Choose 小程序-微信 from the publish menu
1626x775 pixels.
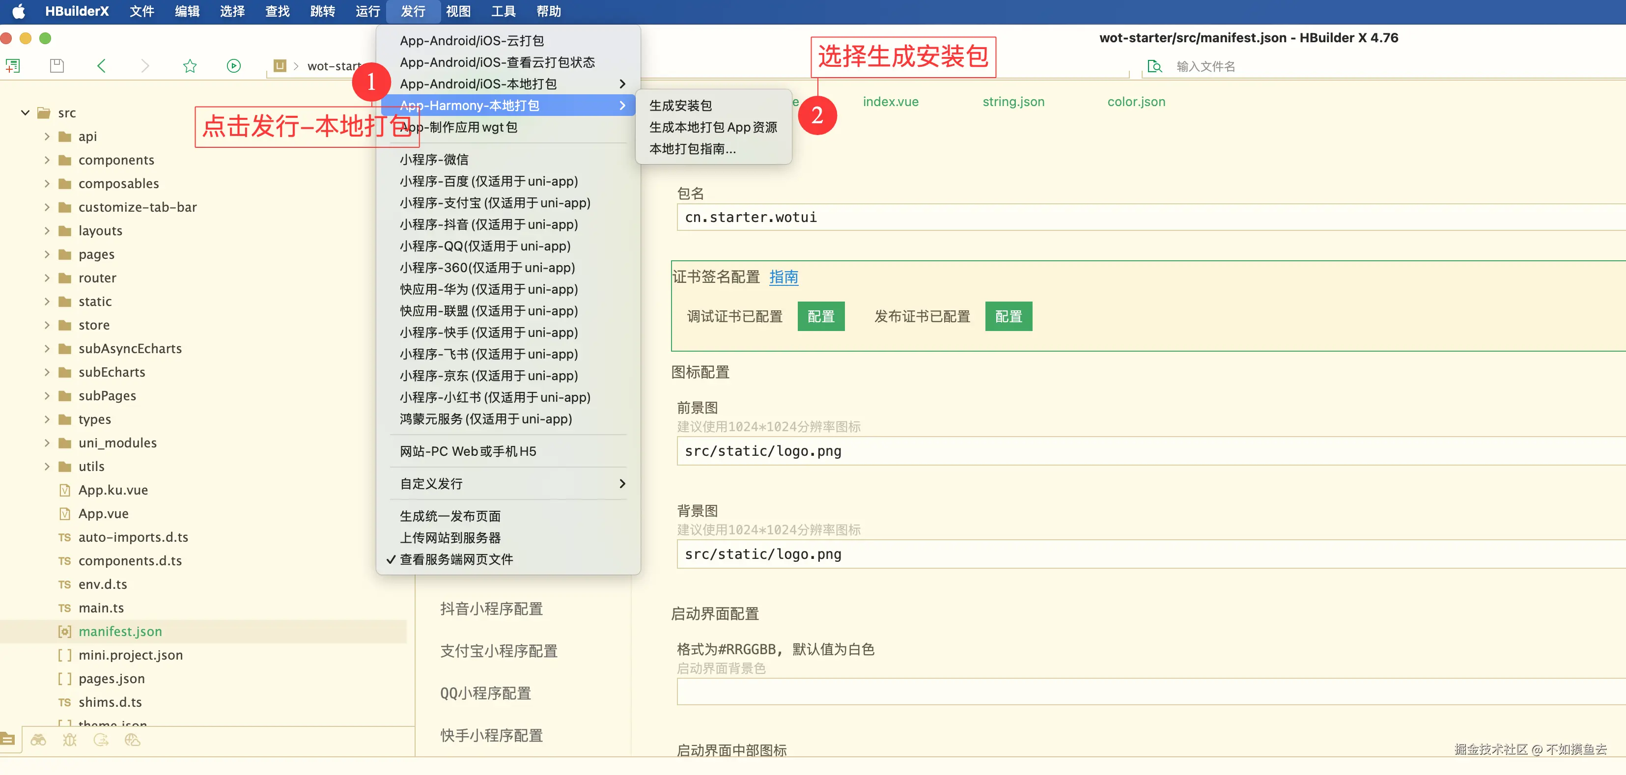tap(434, 160)
